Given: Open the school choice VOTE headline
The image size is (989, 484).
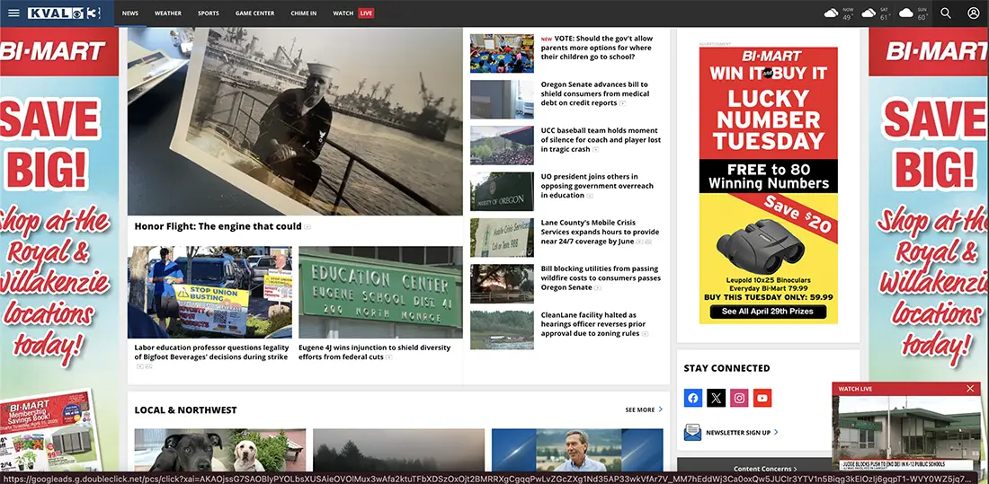Looking at the screenshot, I should 597,48.
